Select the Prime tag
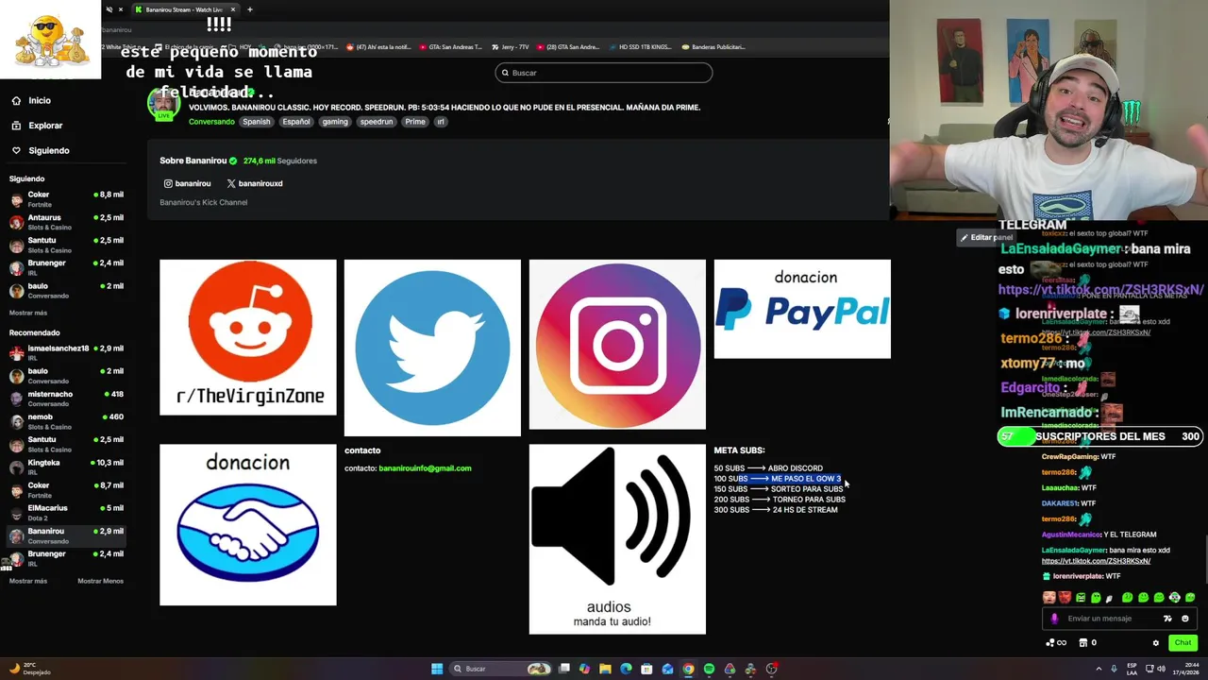1208x680 pixels. (415, 122)
